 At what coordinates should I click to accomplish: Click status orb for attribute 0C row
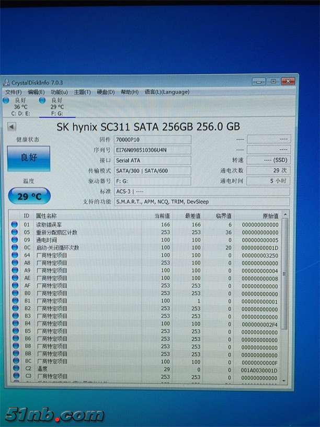[14, 248]
